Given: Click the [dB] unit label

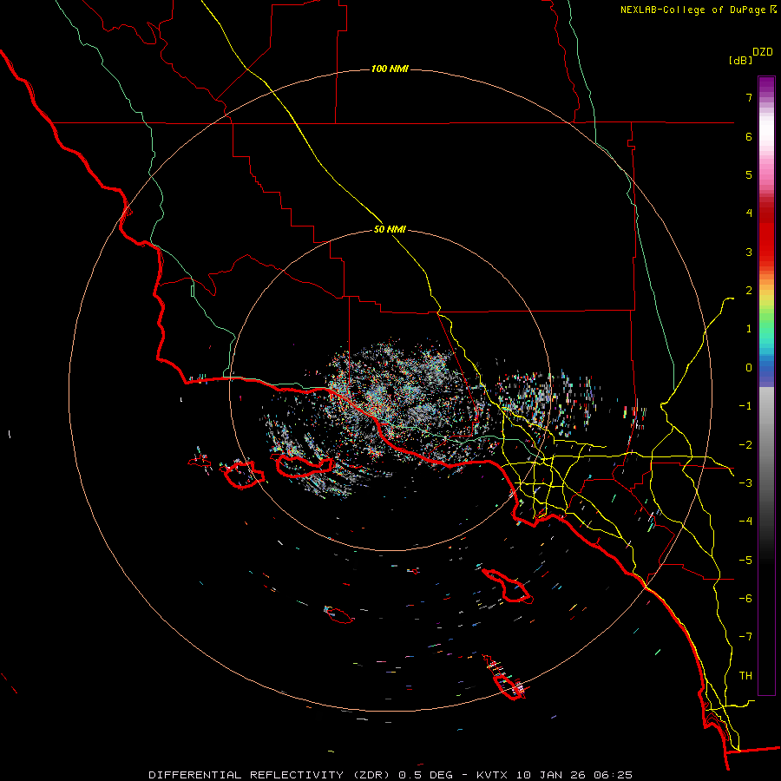Looking at the screenshot, I should pos(740,60).
